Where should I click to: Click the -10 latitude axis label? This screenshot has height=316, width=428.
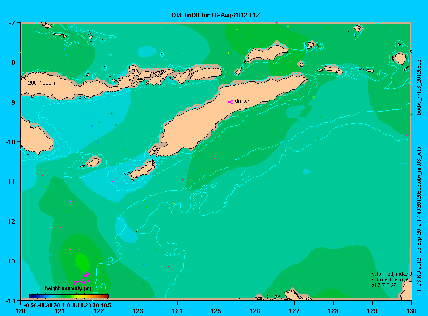[10, 142]
